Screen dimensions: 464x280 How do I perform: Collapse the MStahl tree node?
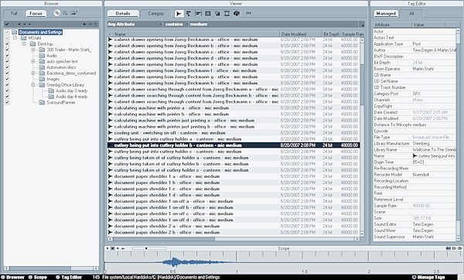point(15,38)
